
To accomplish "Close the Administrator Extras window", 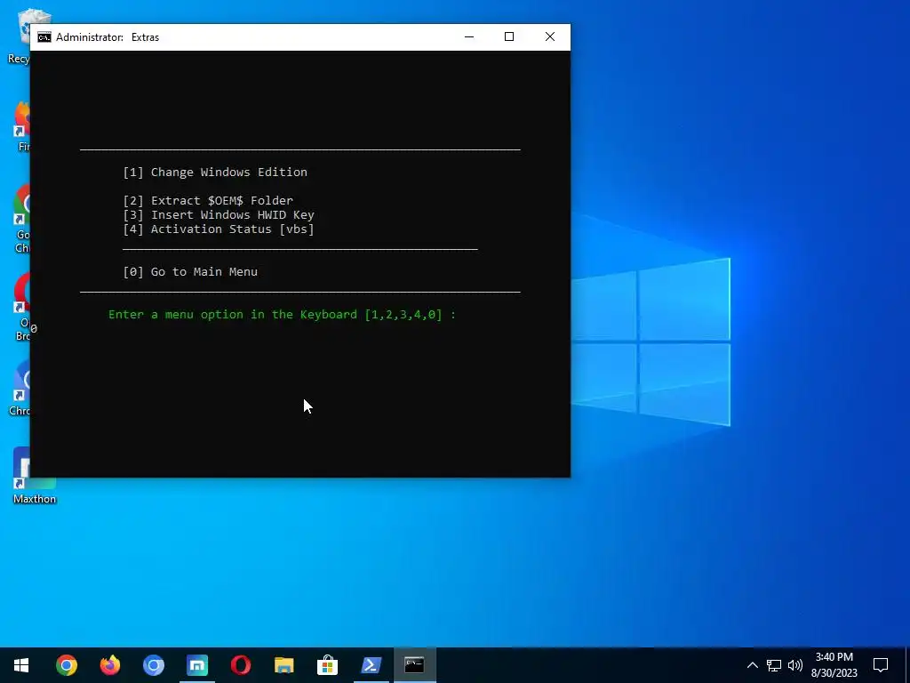I will 549,36.
